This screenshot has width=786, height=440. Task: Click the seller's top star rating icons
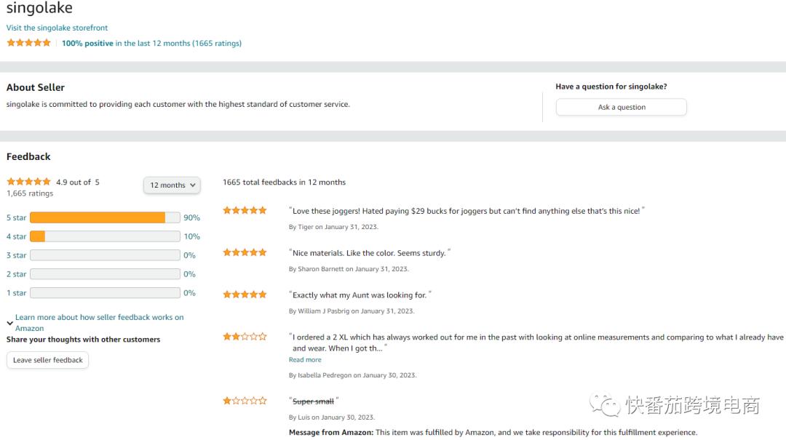tap(29, 43)
